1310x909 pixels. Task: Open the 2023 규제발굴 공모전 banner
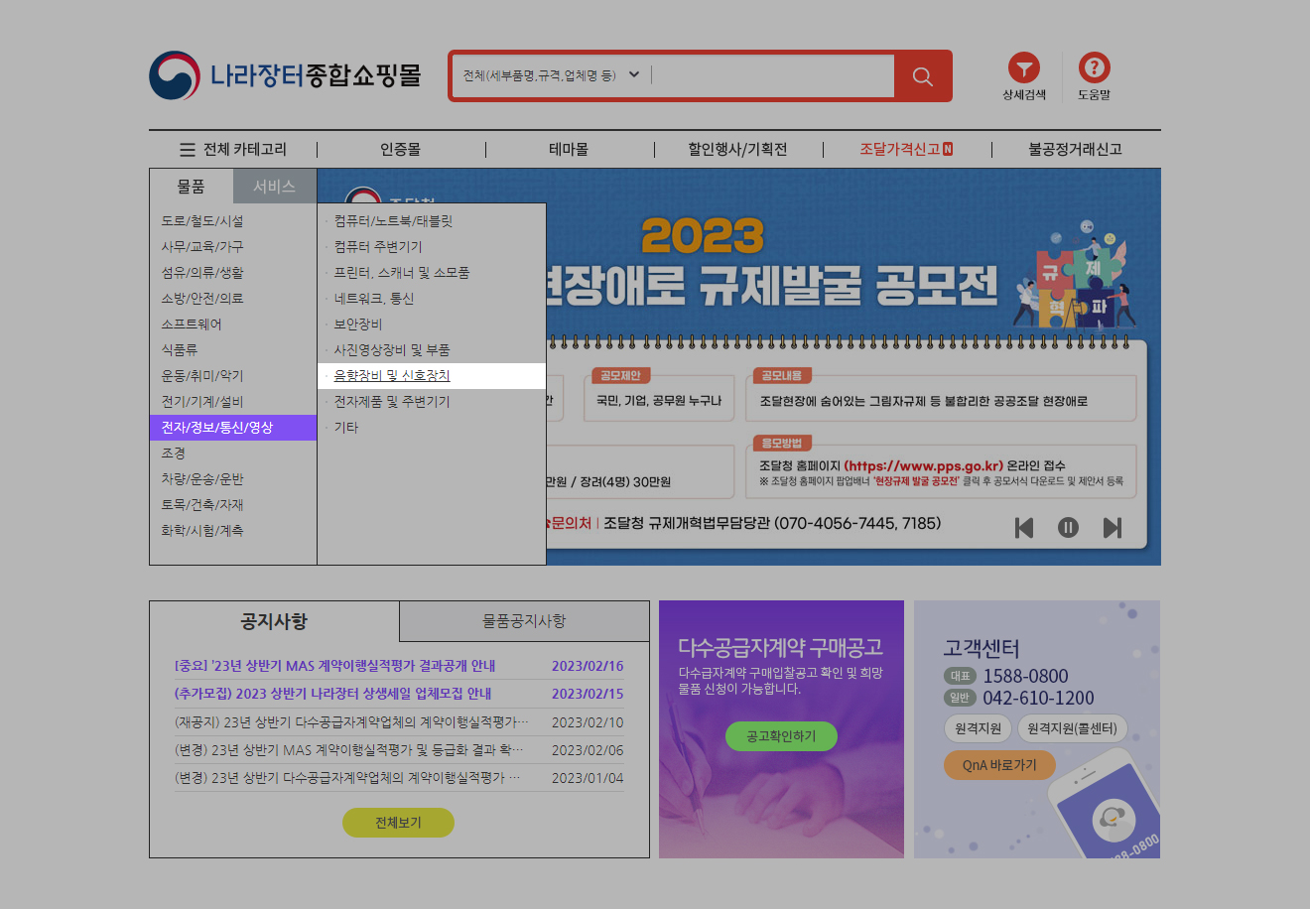point(853,367)
